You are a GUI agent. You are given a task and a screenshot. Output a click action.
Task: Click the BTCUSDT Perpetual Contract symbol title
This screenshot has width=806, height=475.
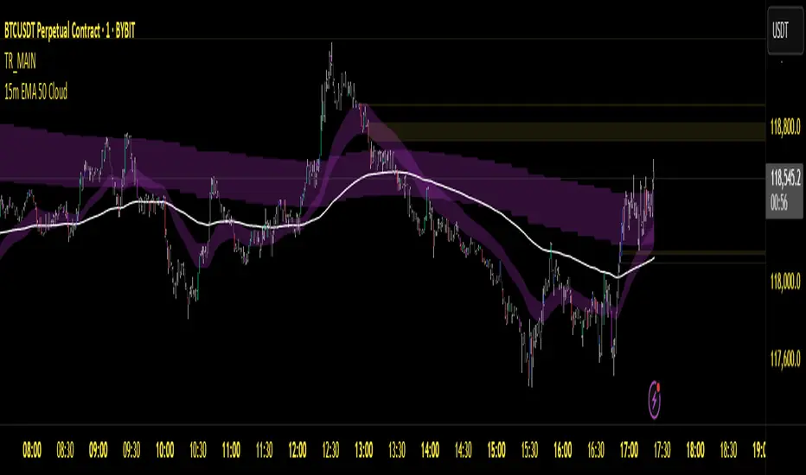click(69, 32)
